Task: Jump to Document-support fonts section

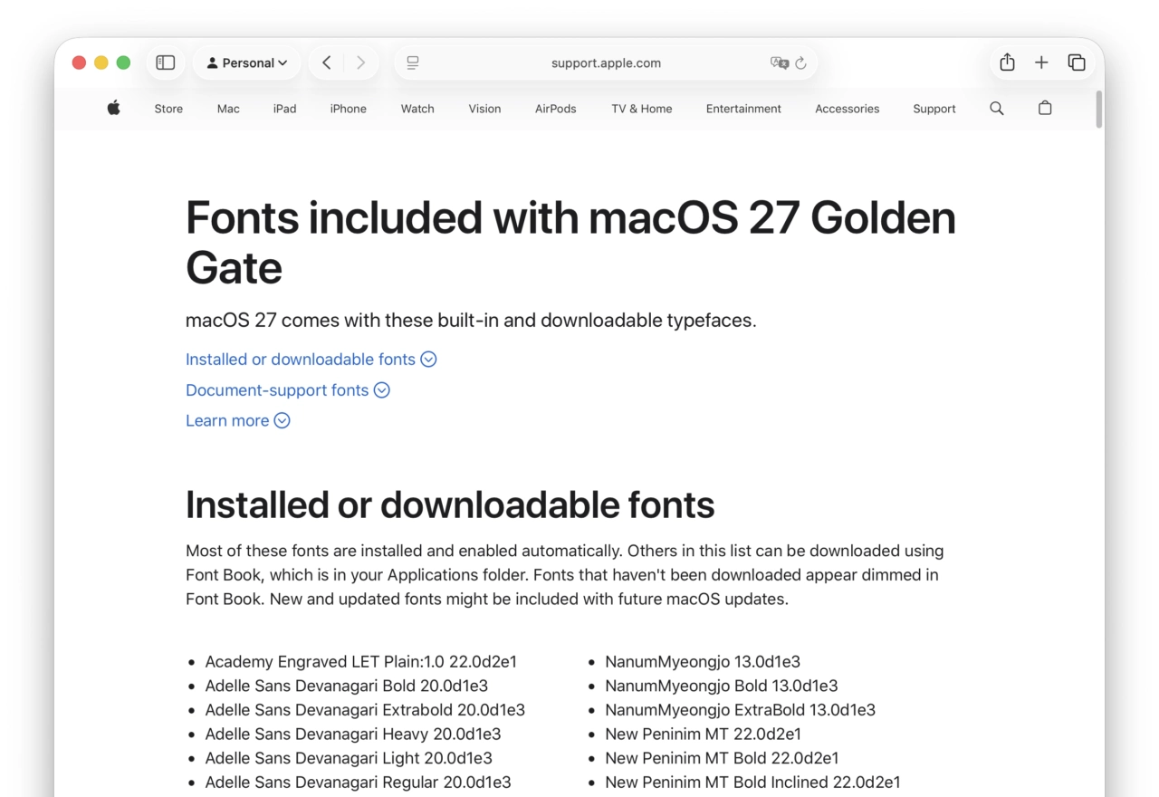Action: coord(287,390)
